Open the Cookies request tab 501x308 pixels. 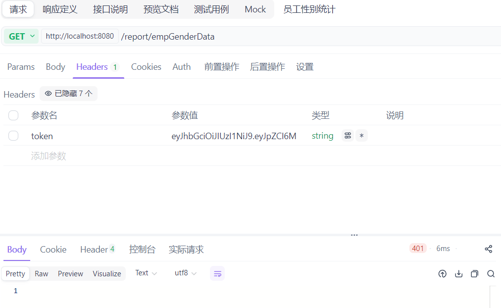click(146, 67)
